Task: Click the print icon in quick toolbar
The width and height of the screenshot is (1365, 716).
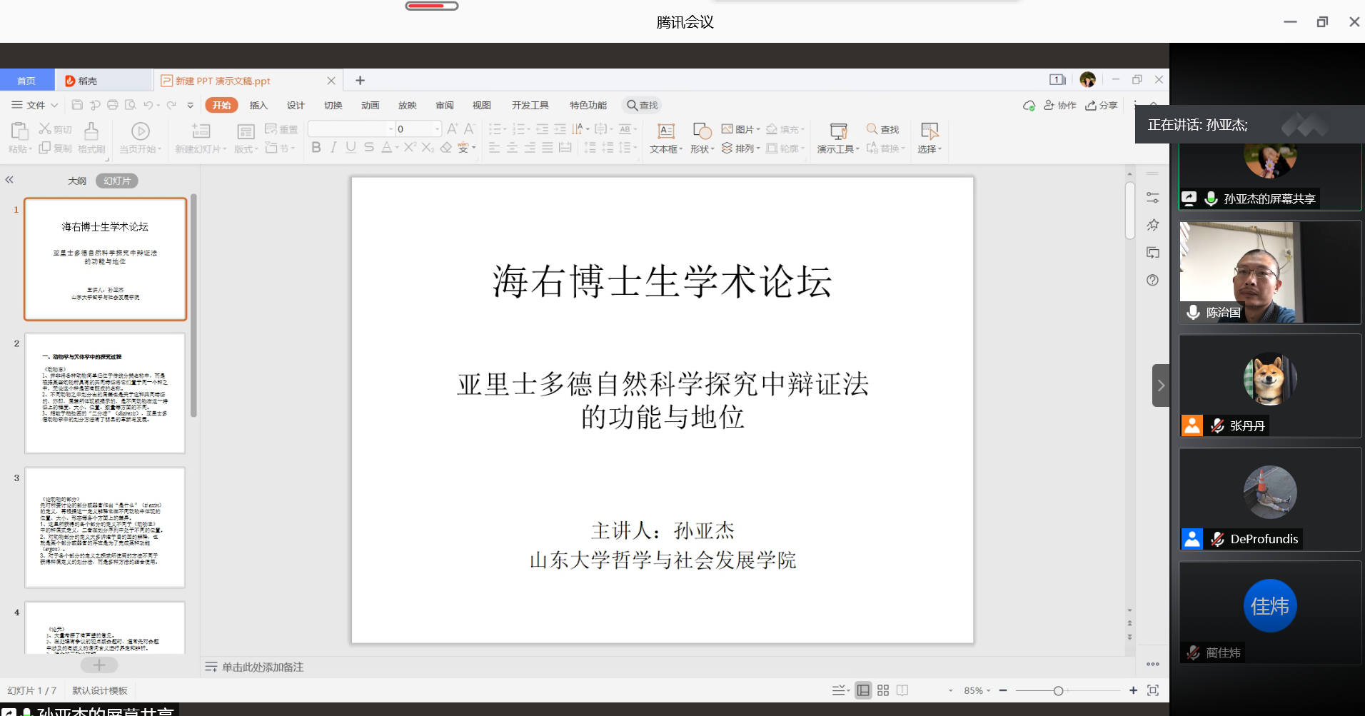Action: click(113, 105)
